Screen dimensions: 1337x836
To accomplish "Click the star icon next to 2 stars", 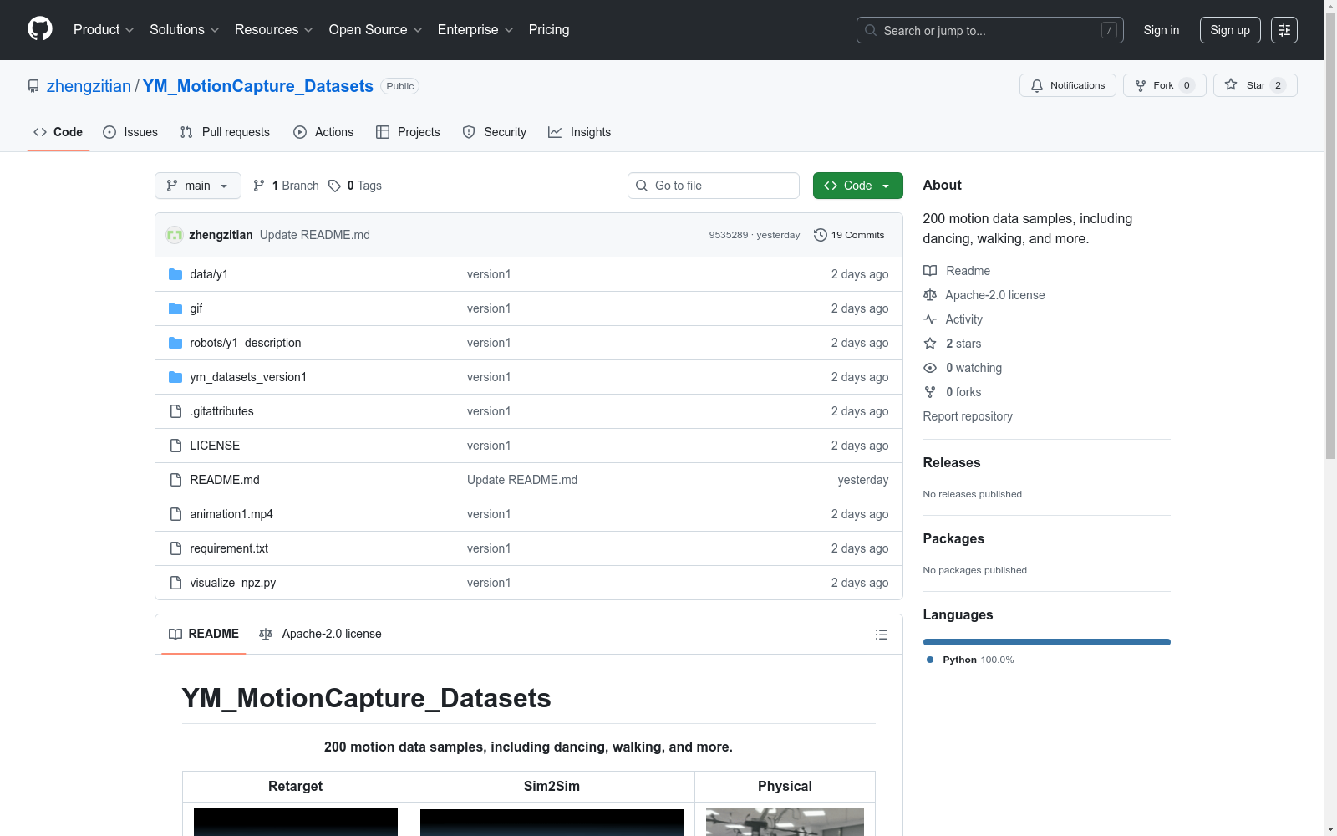I will pyautogui.click(x=930, y=344).
